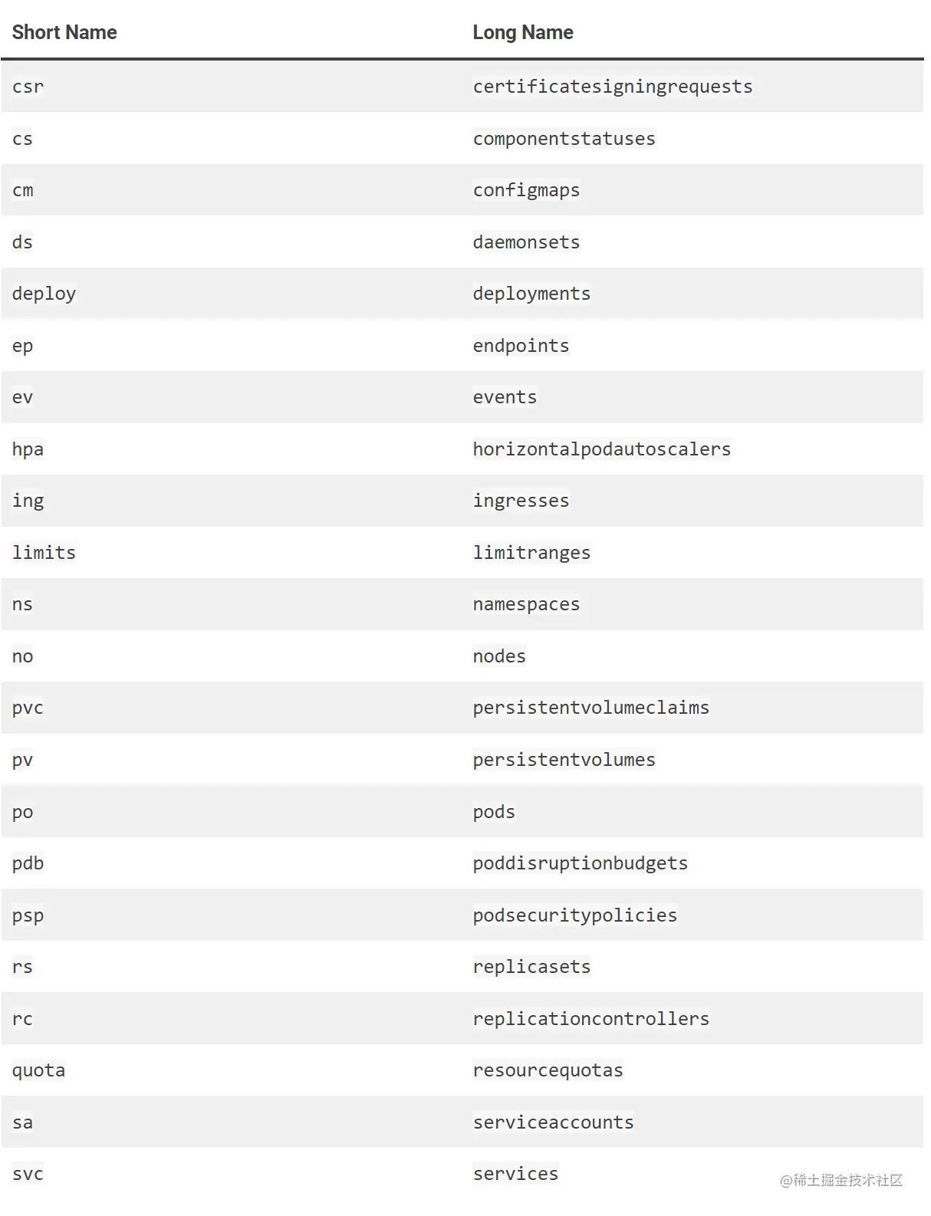Click the persistentvolumes long name

pos(564,760)
